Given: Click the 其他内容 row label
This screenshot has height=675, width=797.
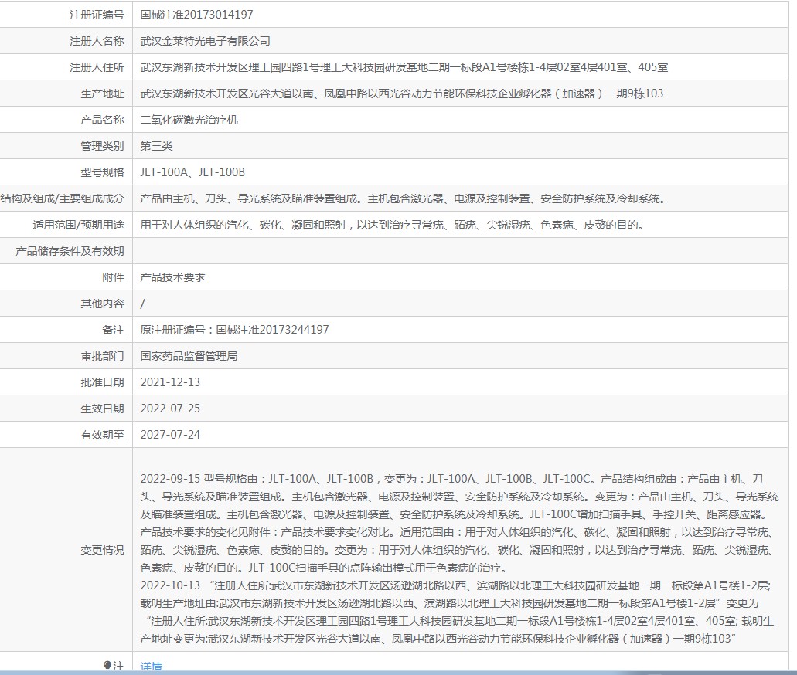Looking at the screenshot, I should [102, 304].
